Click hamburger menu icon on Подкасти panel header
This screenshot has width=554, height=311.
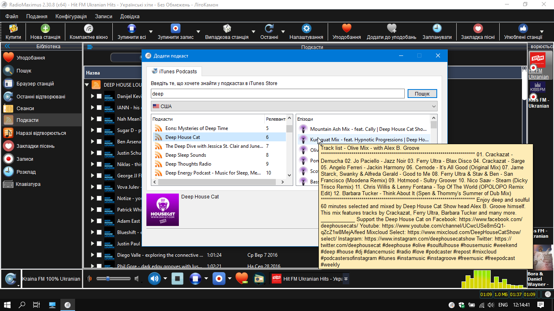[x=90, y=47]
